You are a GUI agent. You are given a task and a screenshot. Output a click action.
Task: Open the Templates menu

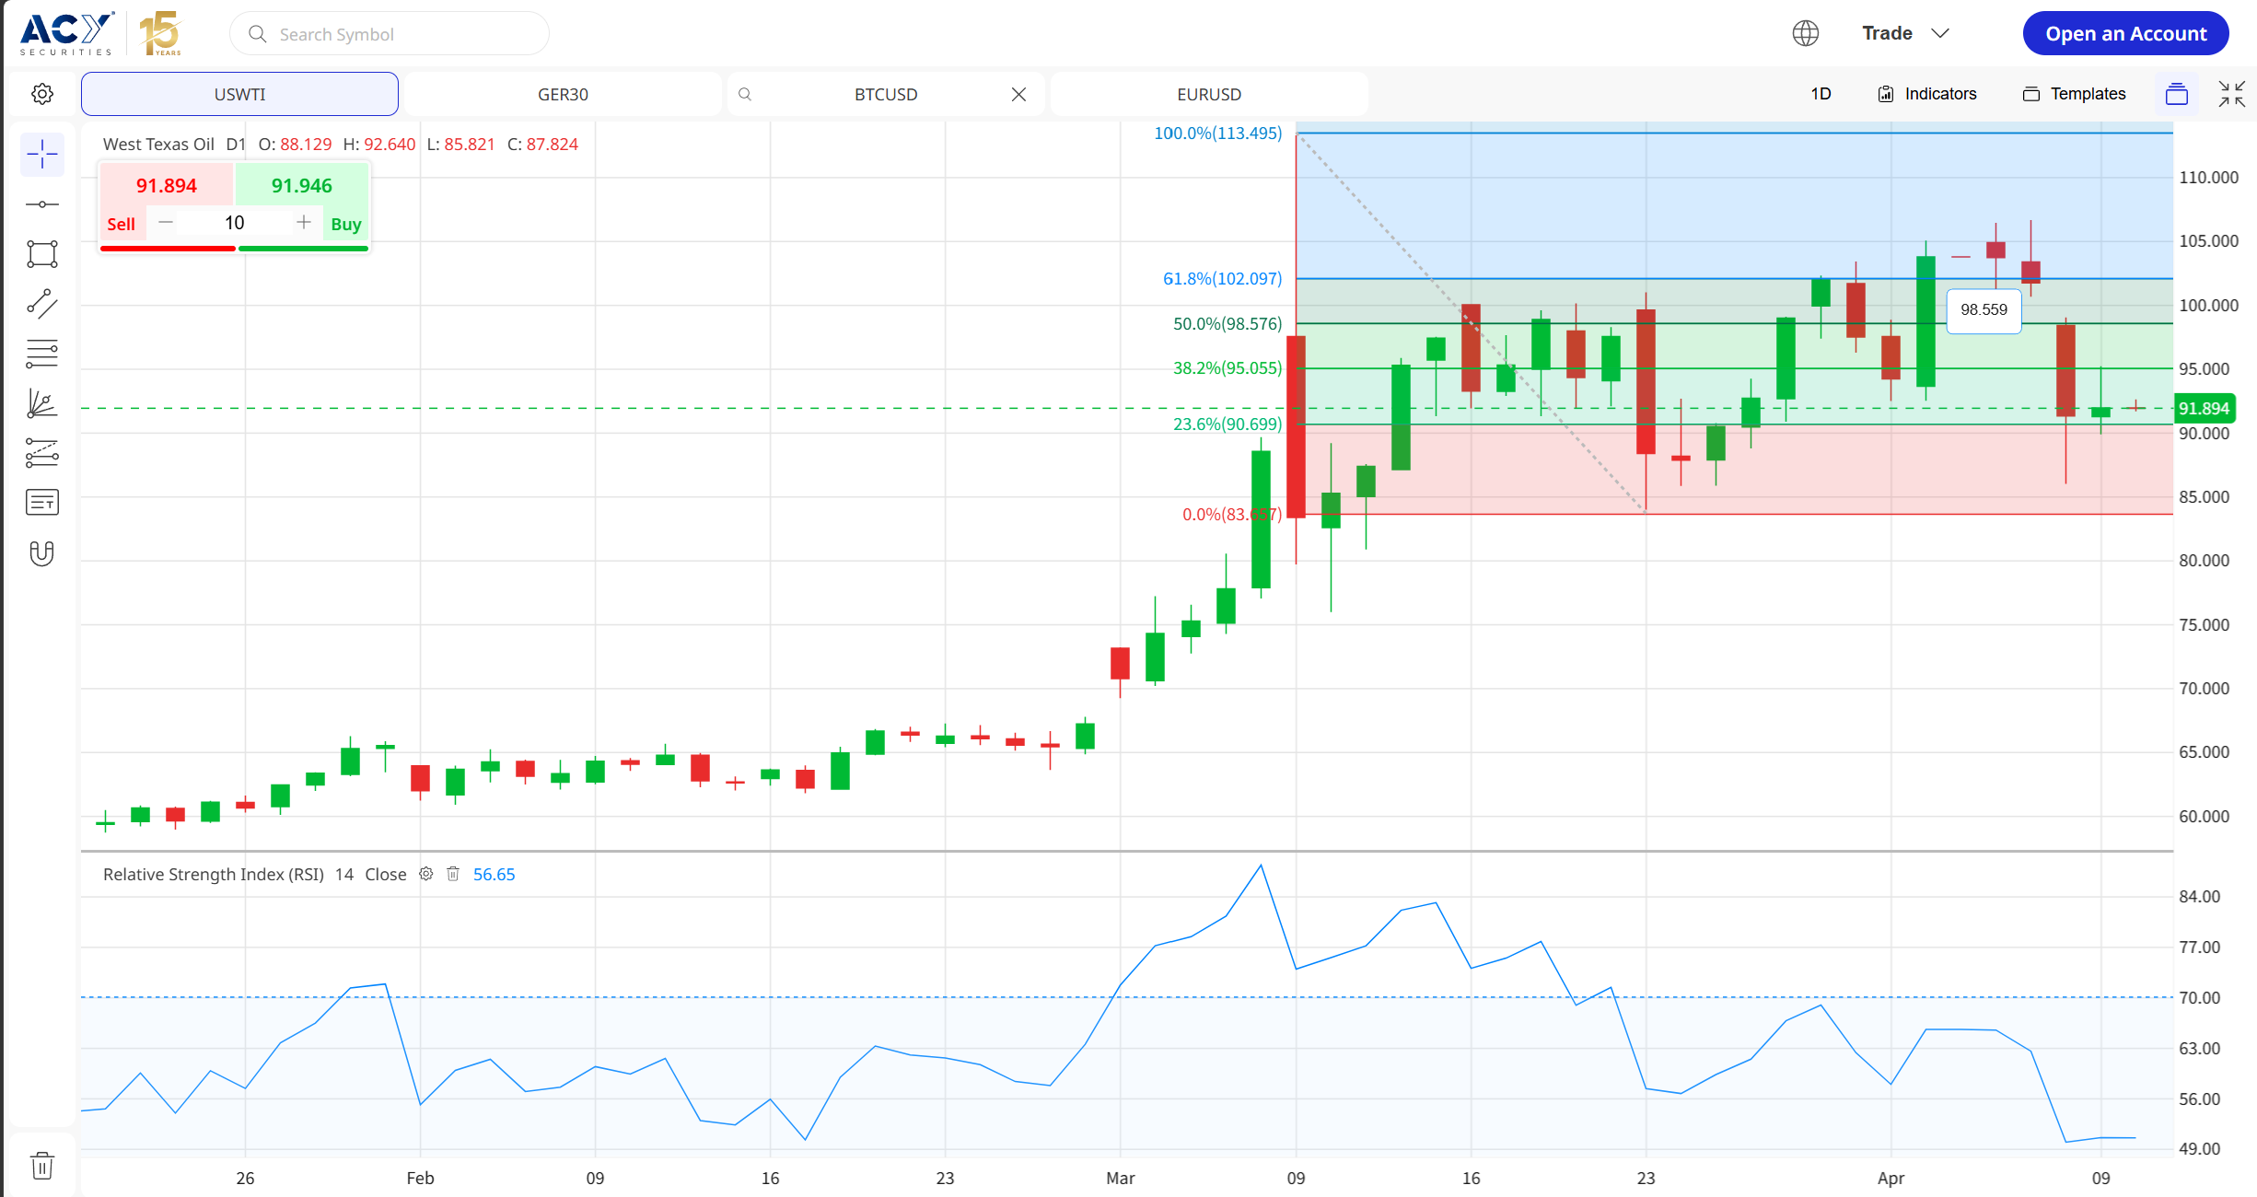(x=2075, y=94)
